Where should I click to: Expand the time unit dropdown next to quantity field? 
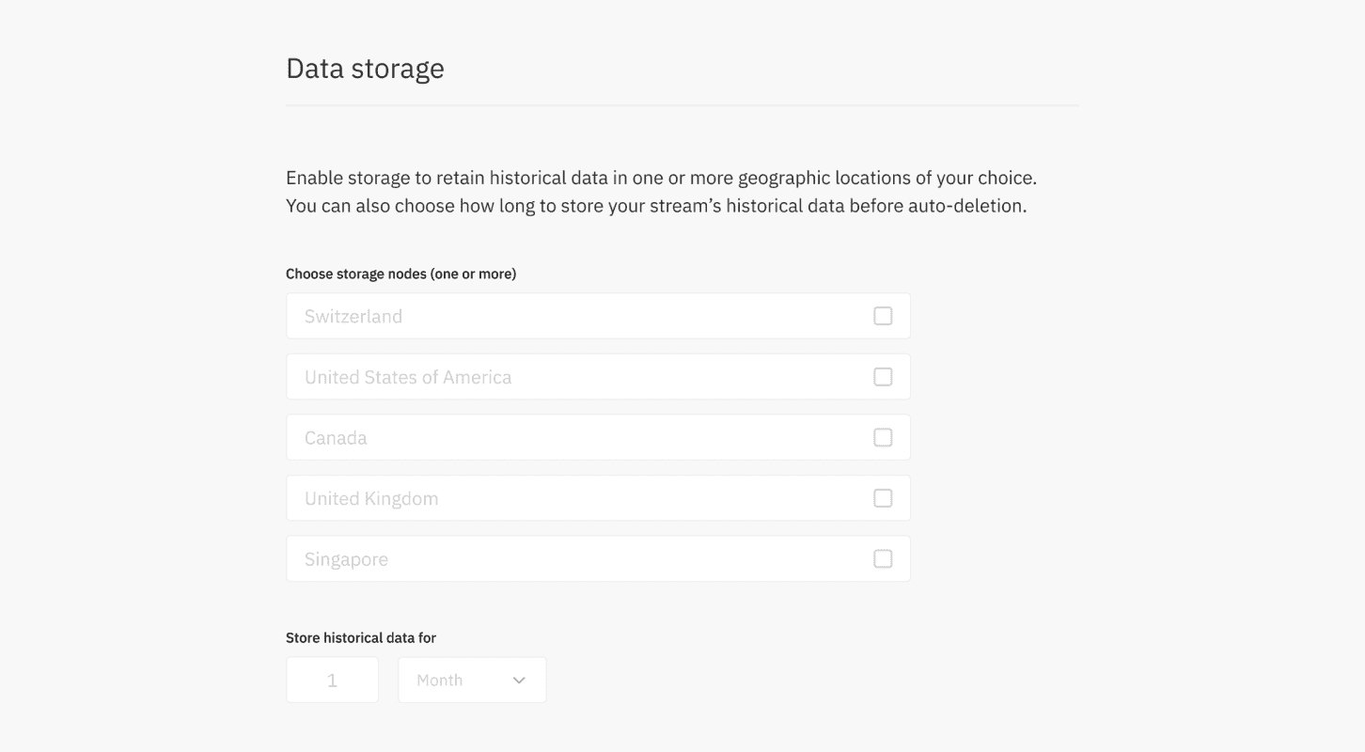point(472,679)
